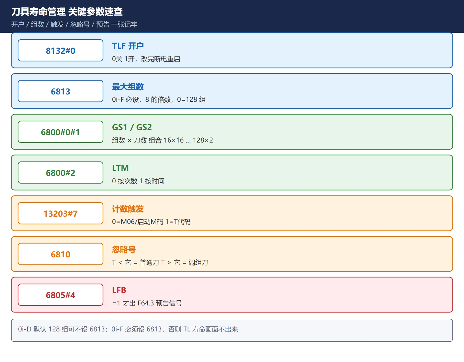Click the 最大组数 heading
Image resolution: width=464 pixels, height=362 pixels.
coord(128,87)
